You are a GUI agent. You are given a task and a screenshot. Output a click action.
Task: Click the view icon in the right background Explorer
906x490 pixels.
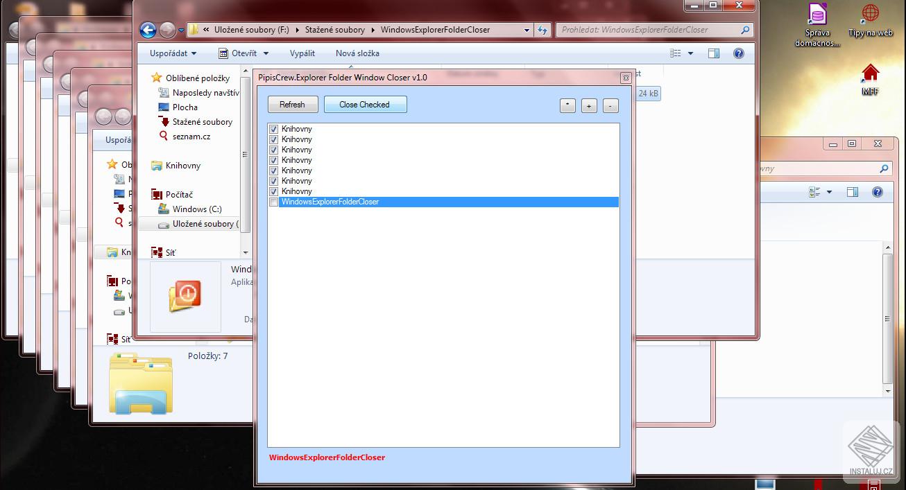click(814, 192)
